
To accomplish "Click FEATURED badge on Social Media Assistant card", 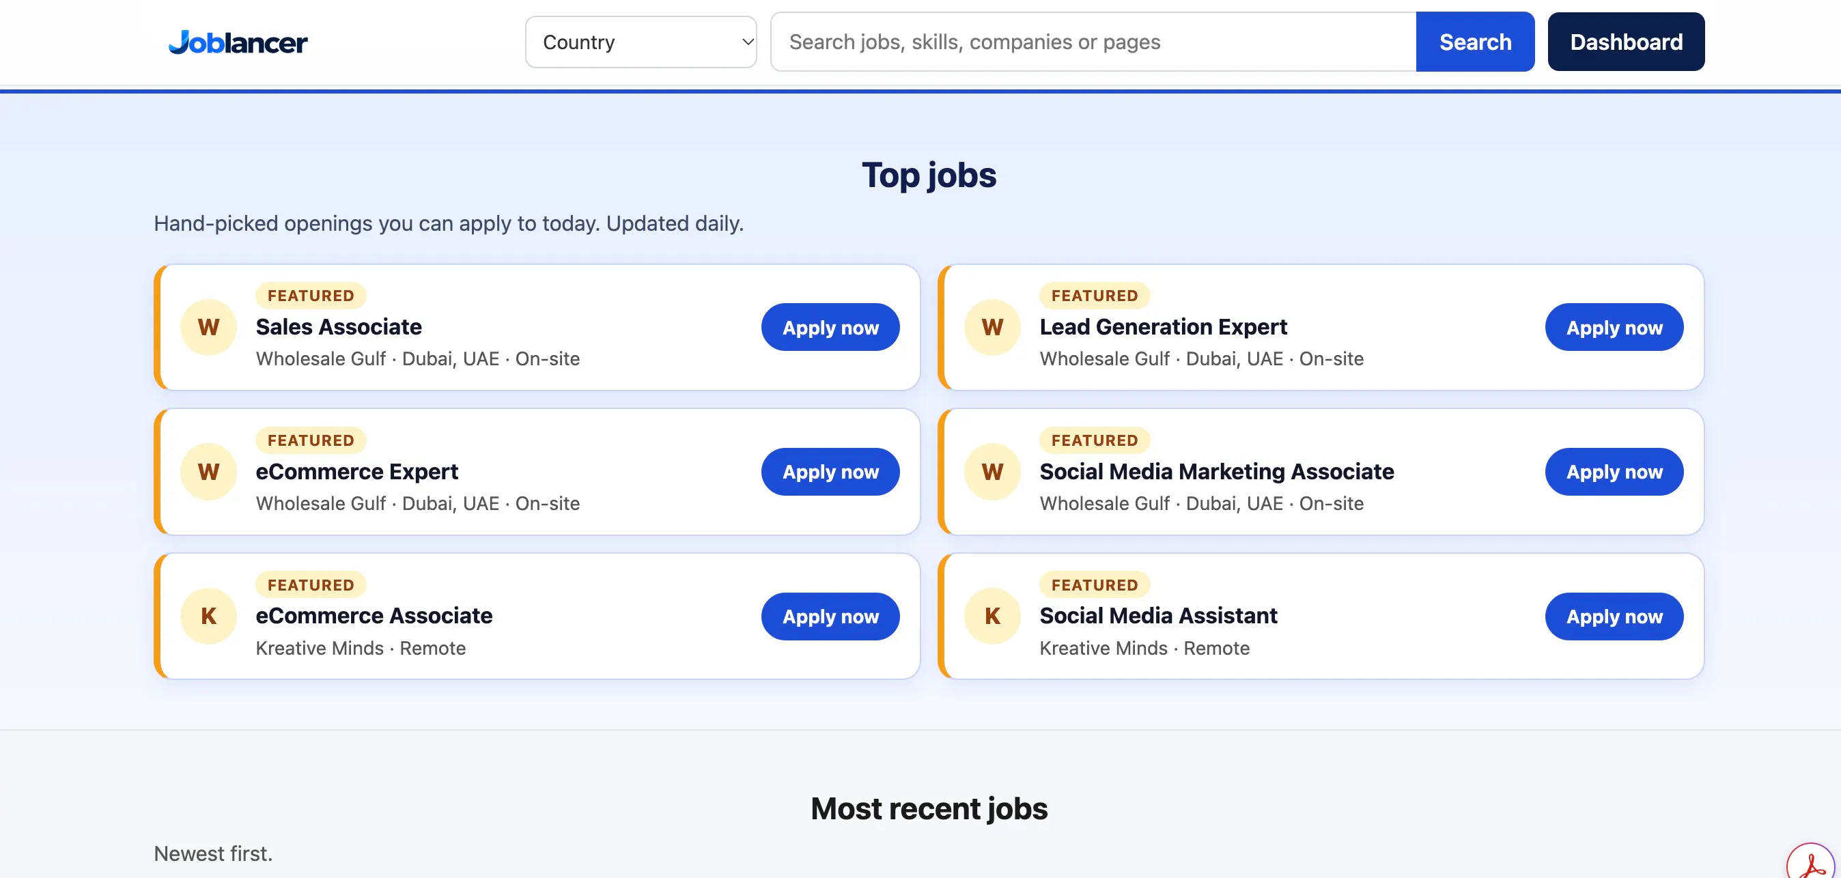I will (x=1094, y=585).
